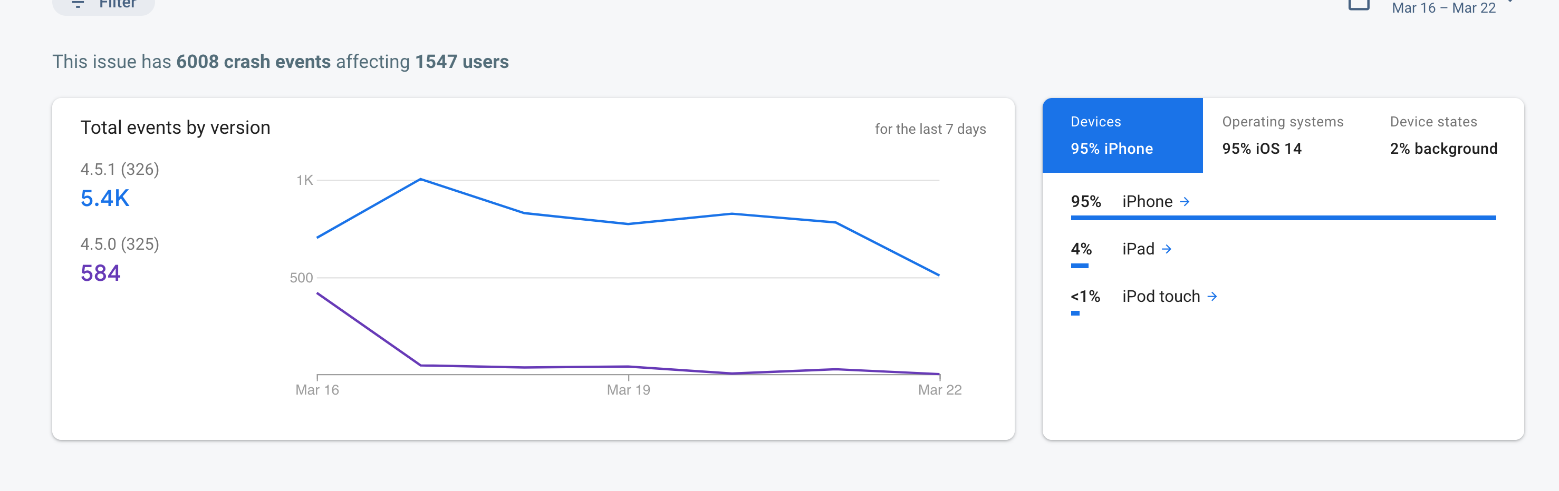Open the Device states tab
The width and height of the screenshot is (1559, 491).
click(1443, 135)
